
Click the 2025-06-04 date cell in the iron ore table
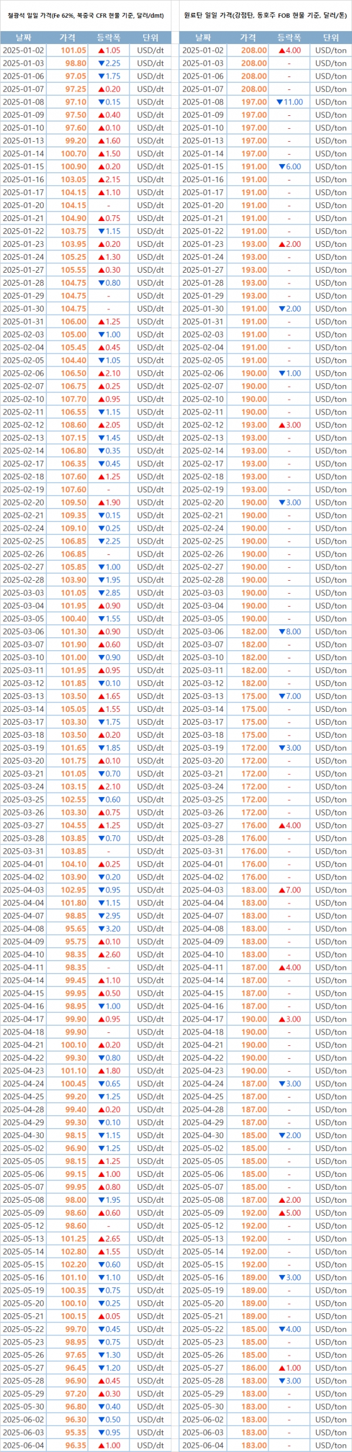pyautogui.click(x=23, y=1445)
